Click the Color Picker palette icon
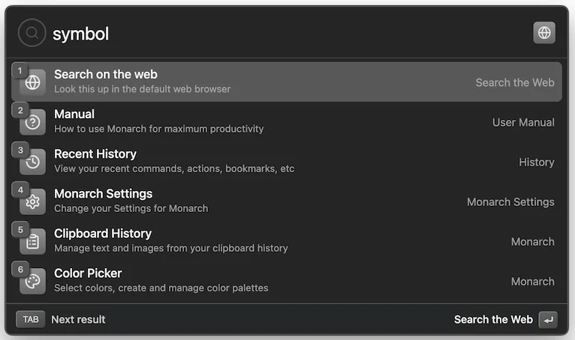 click(x=33, y=282)
